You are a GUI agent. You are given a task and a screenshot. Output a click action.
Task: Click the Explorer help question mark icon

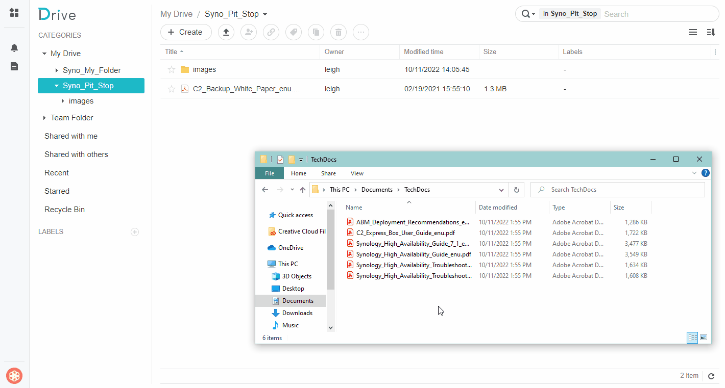pyautogui.click(x=705, y=173)
